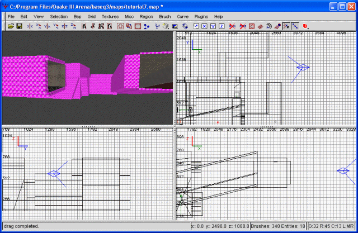Toggle the Scale Y lock button

click(x=213, y=26)
